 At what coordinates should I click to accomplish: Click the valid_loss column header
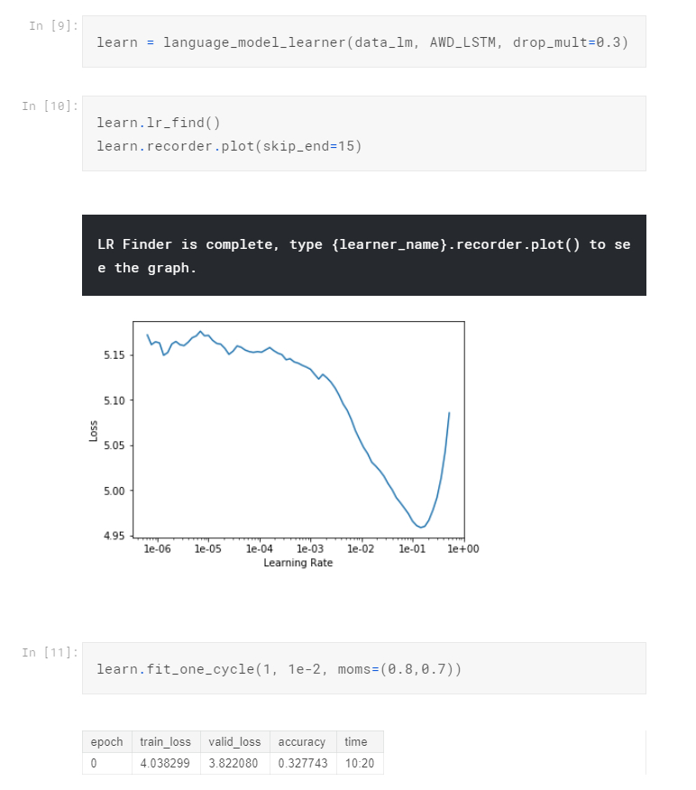coord(234,741)
